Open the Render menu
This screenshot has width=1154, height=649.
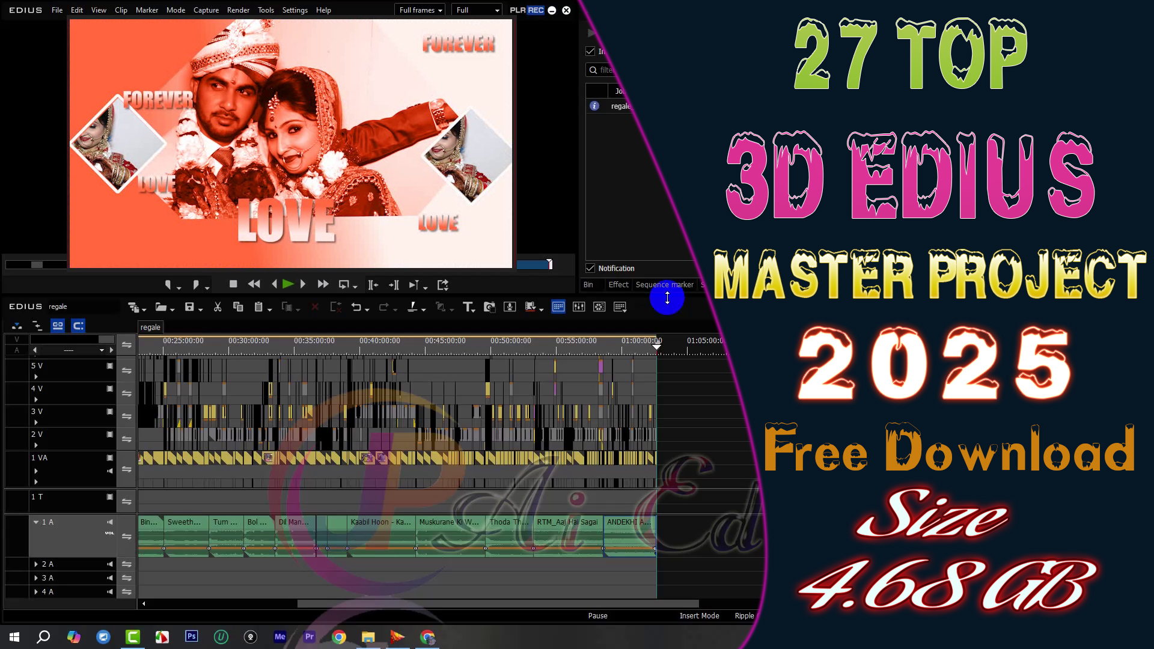tap(238, 10)
